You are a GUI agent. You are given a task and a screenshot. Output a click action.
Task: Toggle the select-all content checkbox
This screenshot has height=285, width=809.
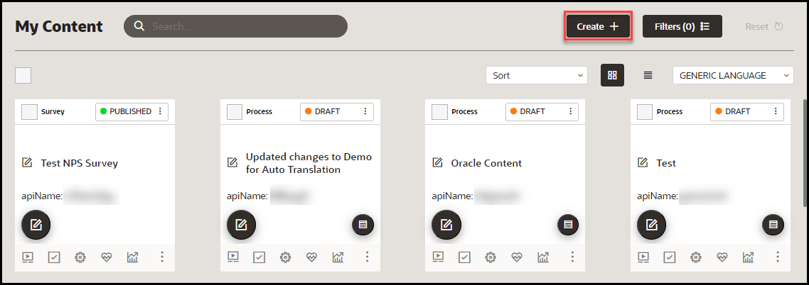(23, 75)
